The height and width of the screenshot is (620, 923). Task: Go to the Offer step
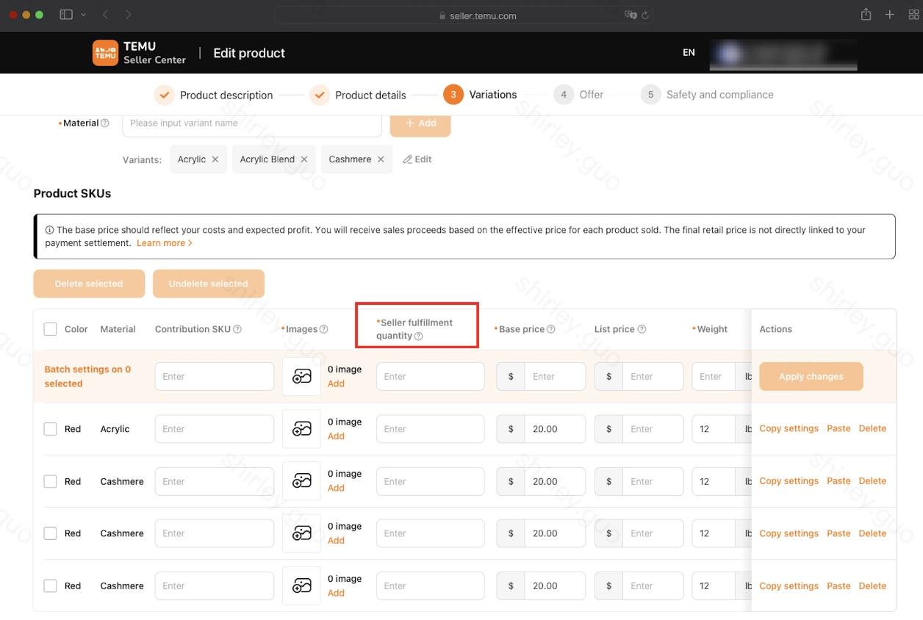coord(591,95)
